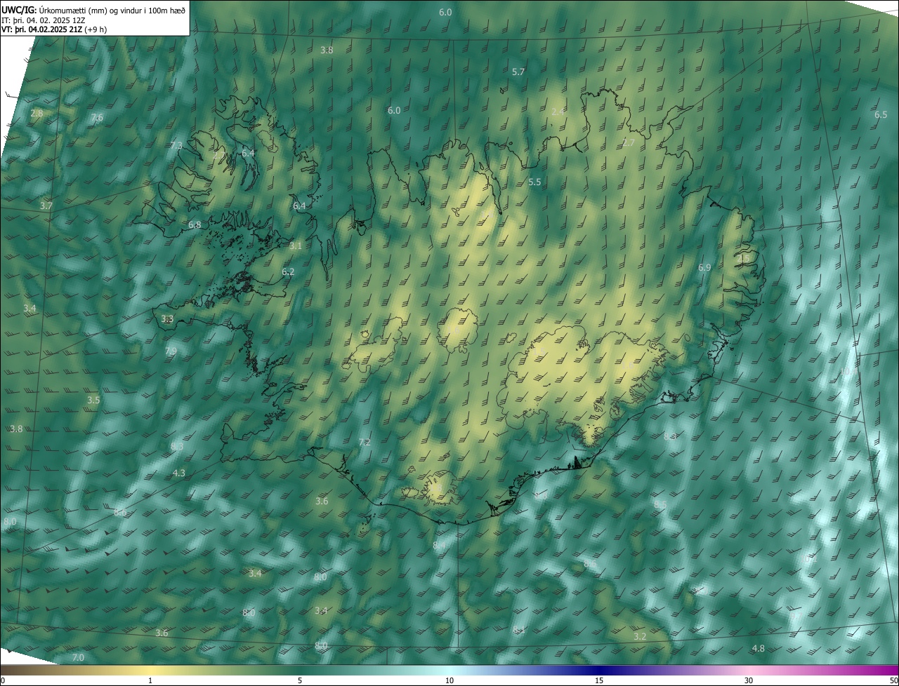Click the 6.5 value label on the map
The height and width of the screenshot is (686, 899).
coord(880,115)
